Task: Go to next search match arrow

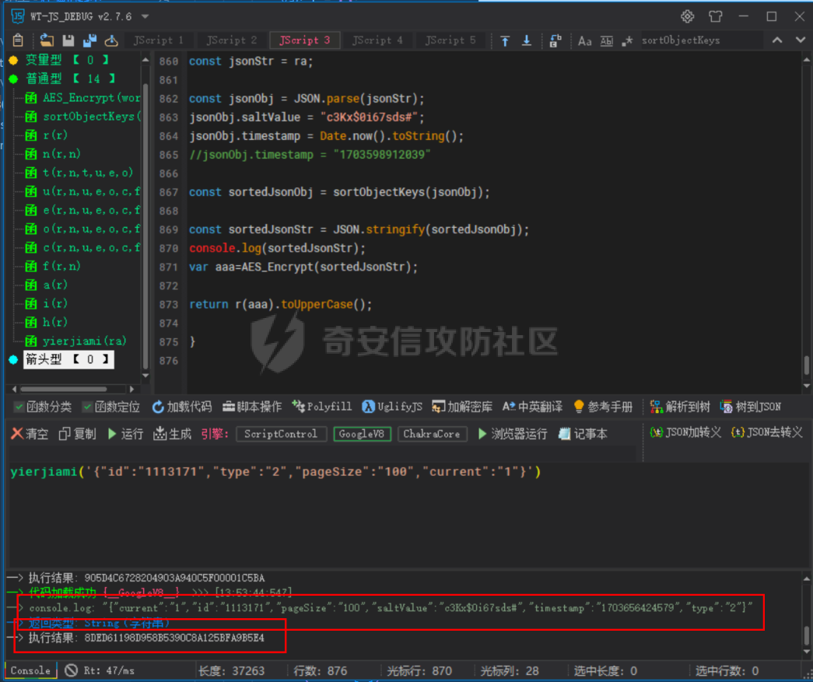Action: [799, 40]
